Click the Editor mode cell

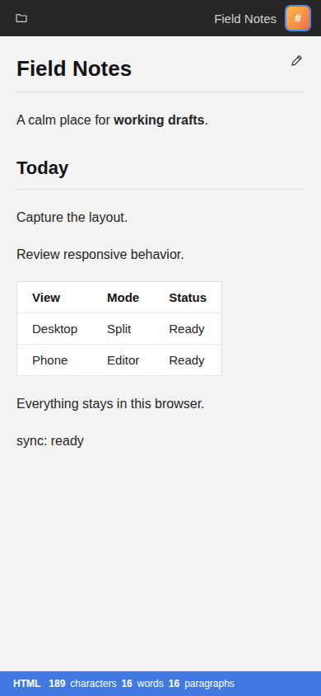[123, 360]
